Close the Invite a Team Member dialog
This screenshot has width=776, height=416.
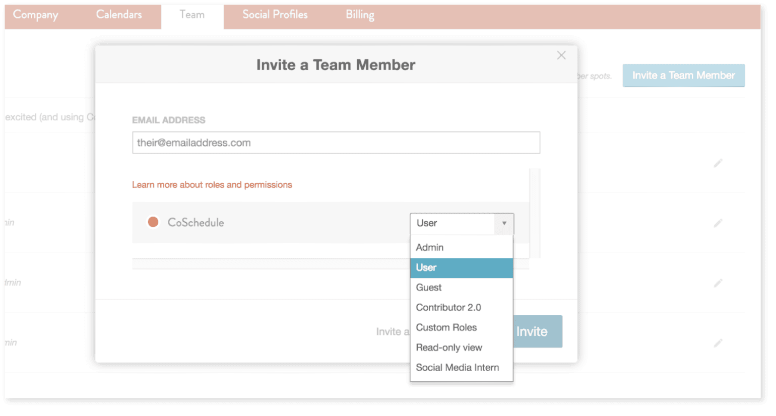click(x=561, y=55)
